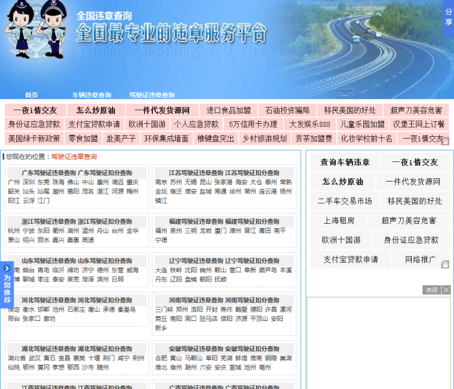
Task: Open the 乡村旅游规划 ad link
Action: [265, 139]
